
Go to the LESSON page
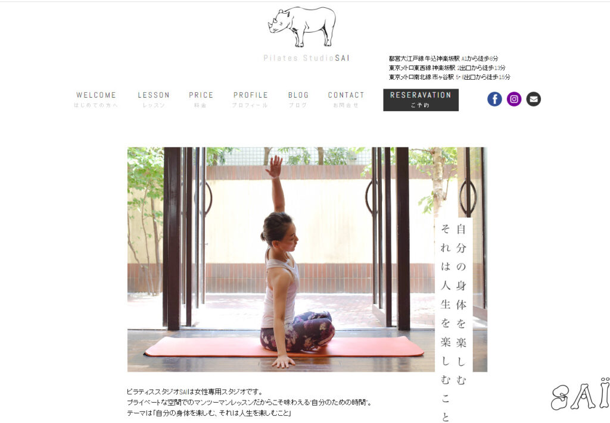[x=154, y=99]
